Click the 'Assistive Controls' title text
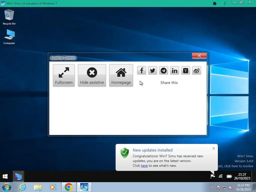Image resolution: width=256 pixels, height=192 pixels. tap(63, 58)
